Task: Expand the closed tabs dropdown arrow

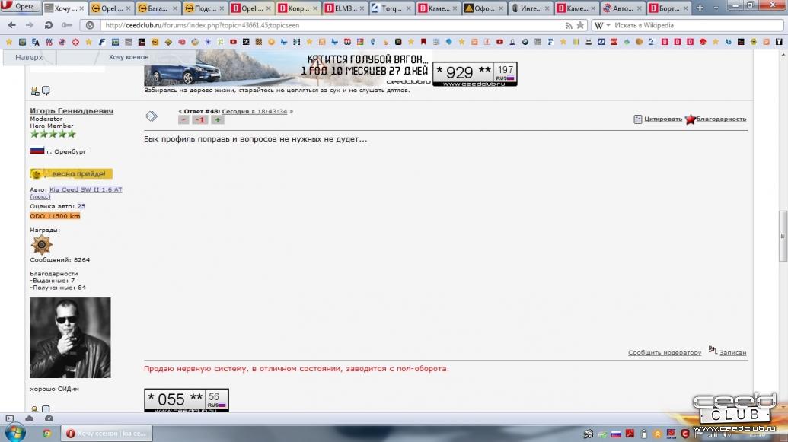Action: [x=716, y=8]
